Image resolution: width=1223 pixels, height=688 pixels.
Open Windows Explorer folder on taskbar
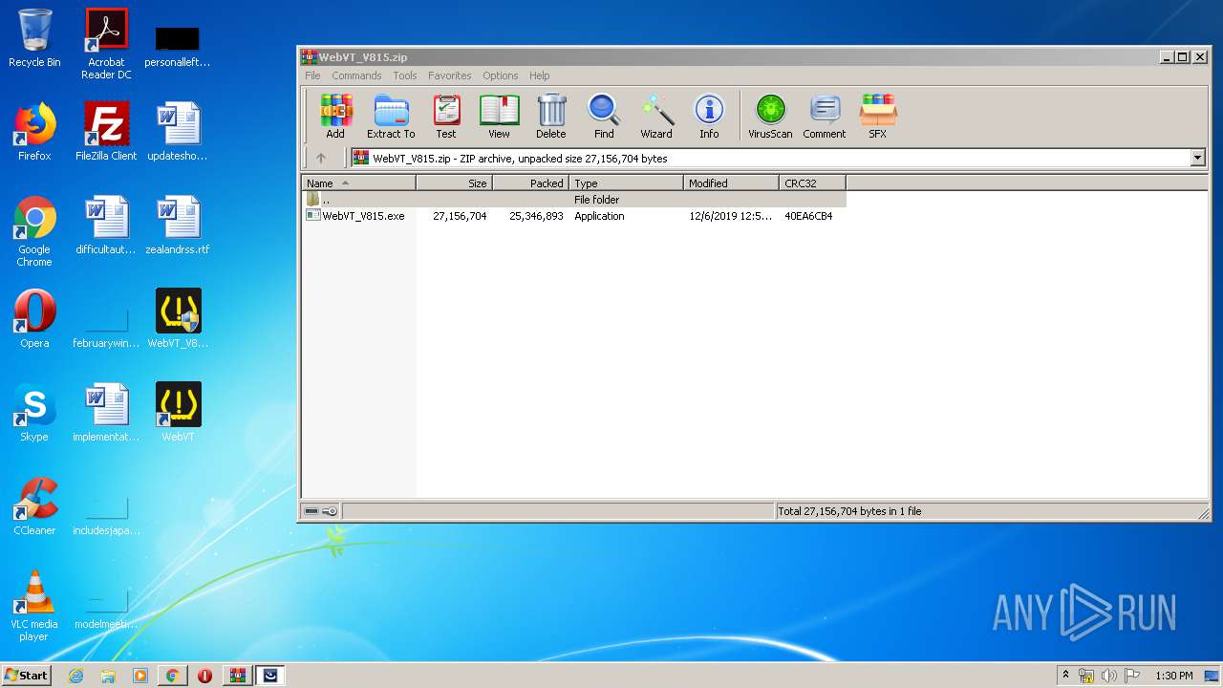[108, 676]
